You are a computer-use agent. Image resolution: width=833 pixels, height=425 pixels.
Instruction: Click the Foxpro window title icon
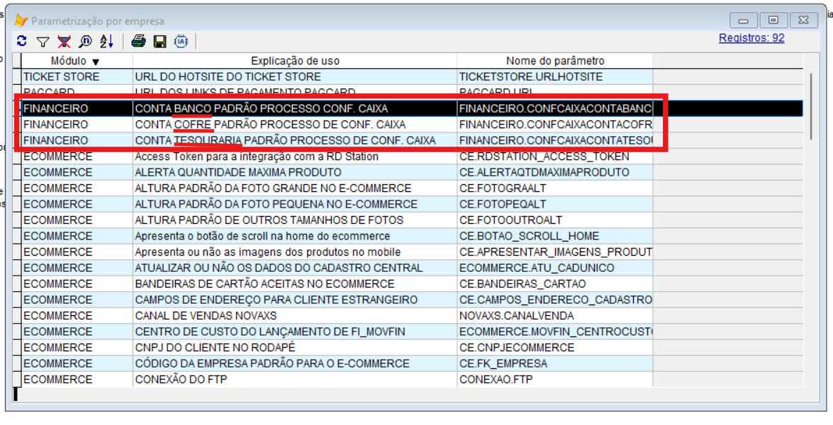coord(21,21)
